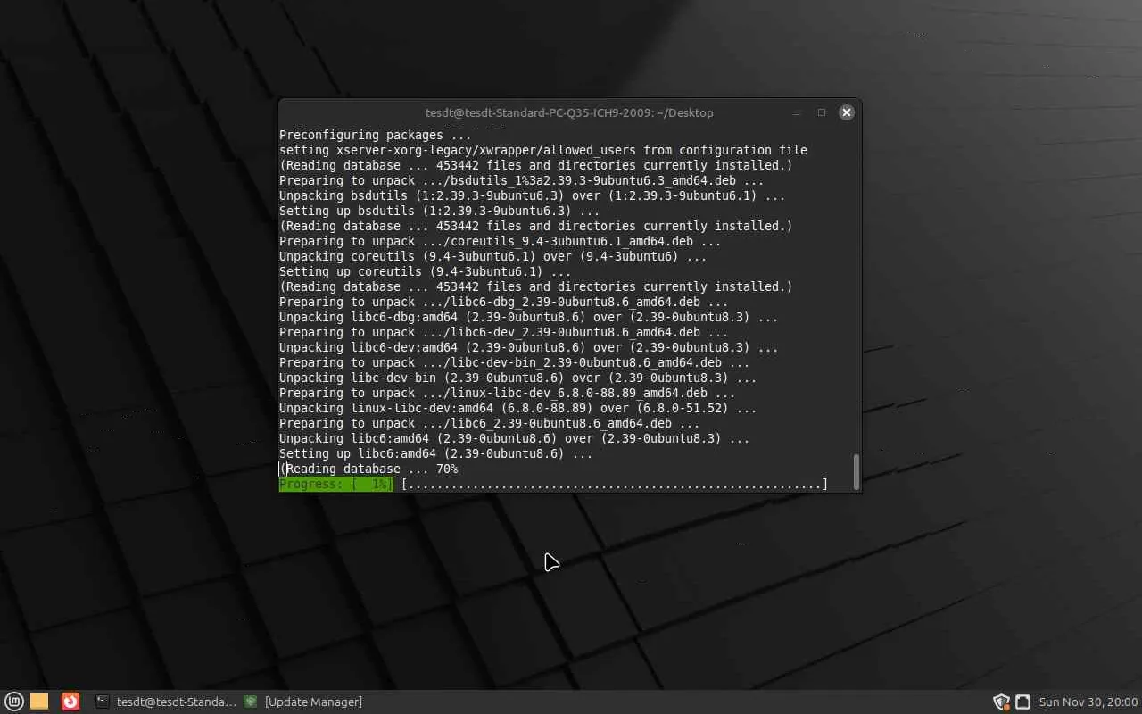
Task: Click the green "Progress: [ 1%]" label
Action: [x=336, y=484]
